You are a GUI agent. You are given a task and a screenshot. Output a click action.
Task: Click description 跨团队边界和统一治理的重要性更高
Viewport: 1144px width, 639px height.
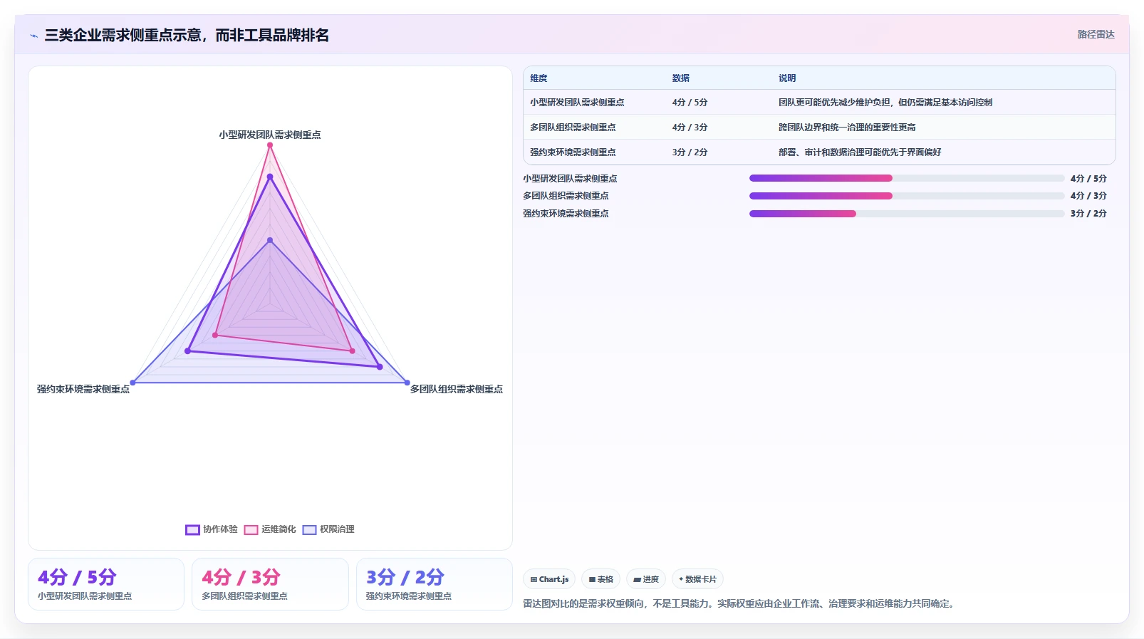pos(847,128)
